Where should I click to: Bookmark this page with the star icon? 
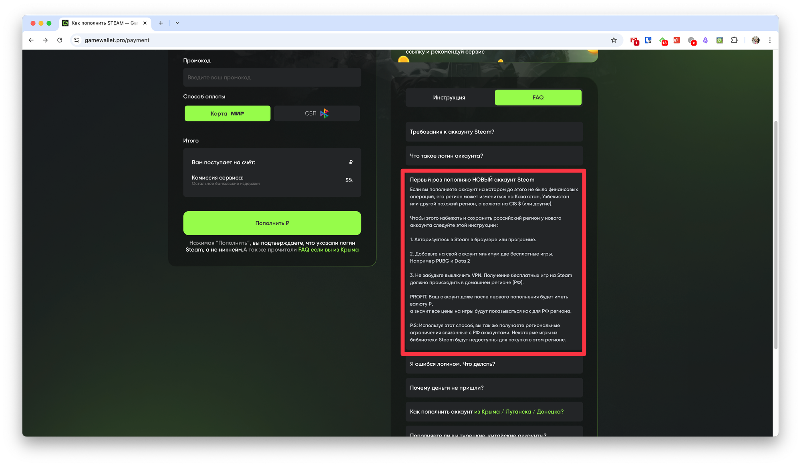[614, 40]
